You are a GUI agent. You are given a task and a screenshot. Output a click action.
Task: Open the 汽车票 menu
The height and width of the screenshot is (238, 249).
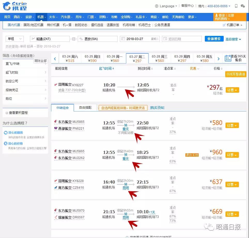pyautogui.click(x=66, y=17)
